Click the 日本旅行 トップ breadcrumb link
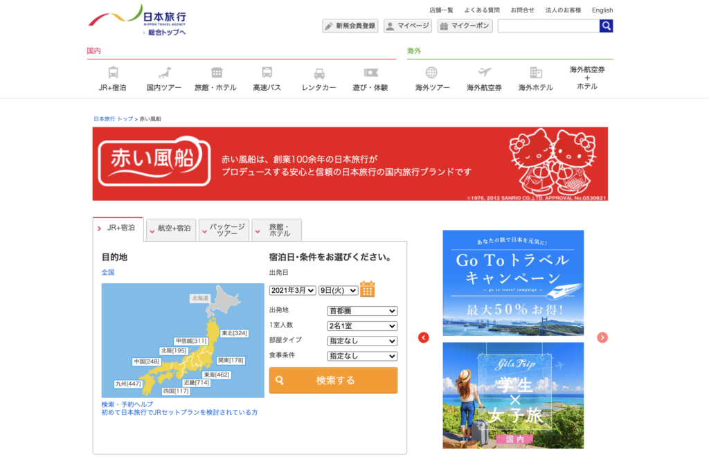 [x=113, y=119]
